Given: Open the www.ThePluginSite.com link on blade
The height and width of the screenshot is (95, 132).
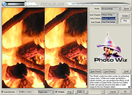Looking at the screenshot, I should pos(82,4).
